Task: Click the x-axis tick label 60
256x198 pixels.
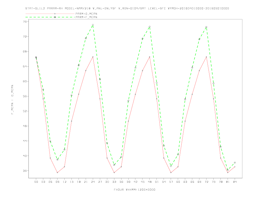Action: pos(178,182)
